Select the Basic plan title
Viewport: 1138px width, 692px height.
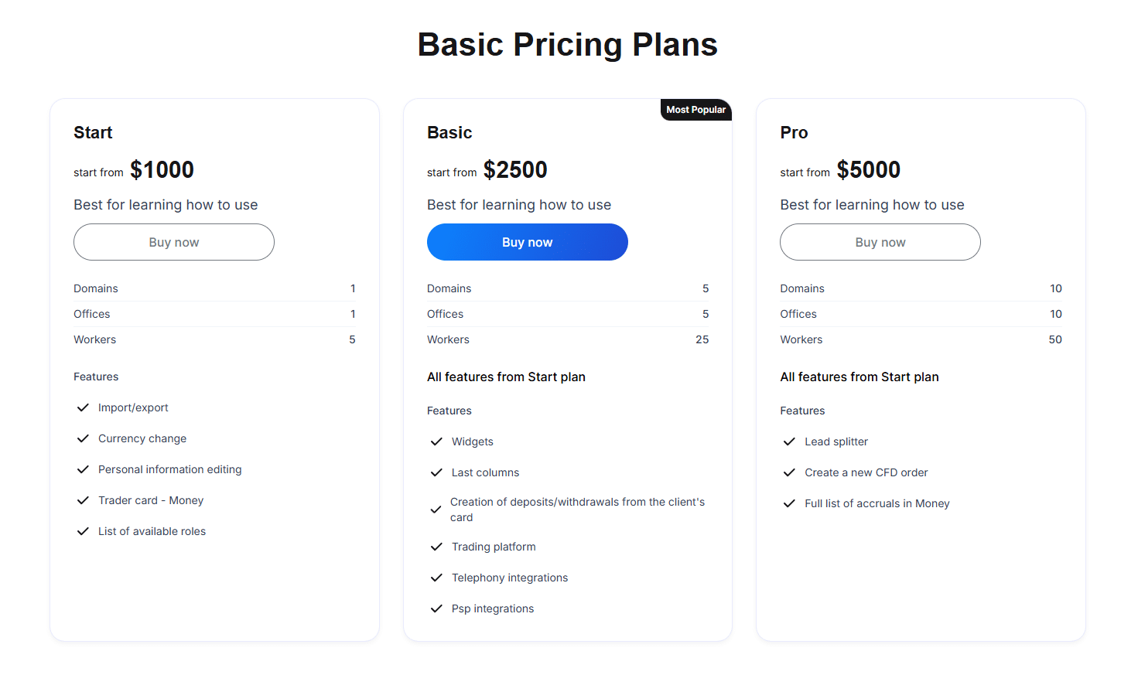coord(449,132)
